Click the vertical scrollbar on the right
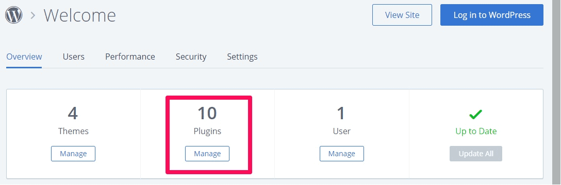 (x=556, y=92)
